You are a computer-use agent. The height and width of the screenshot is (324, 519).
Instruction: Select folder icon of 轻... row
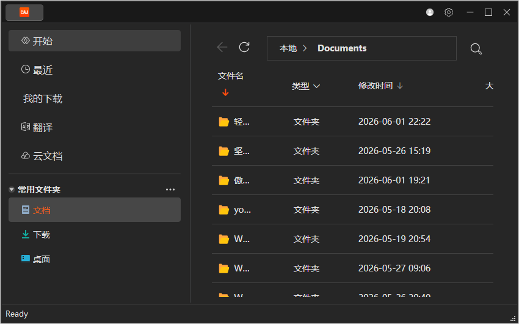click(224, 122)
